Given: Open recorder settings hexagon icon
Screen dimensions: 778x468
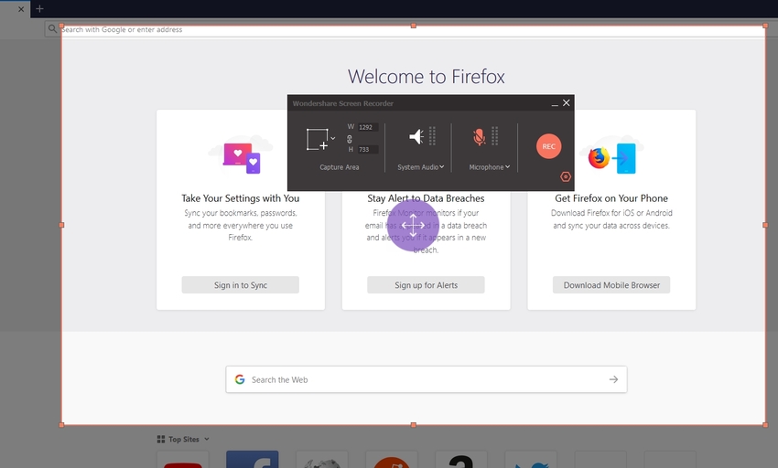Looking at the screenshot, I should tap(566, 176).
